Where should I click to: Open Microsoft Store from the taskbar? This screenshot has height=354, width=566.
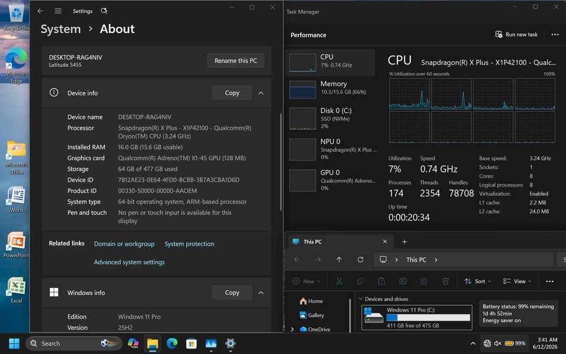point(191,343)
